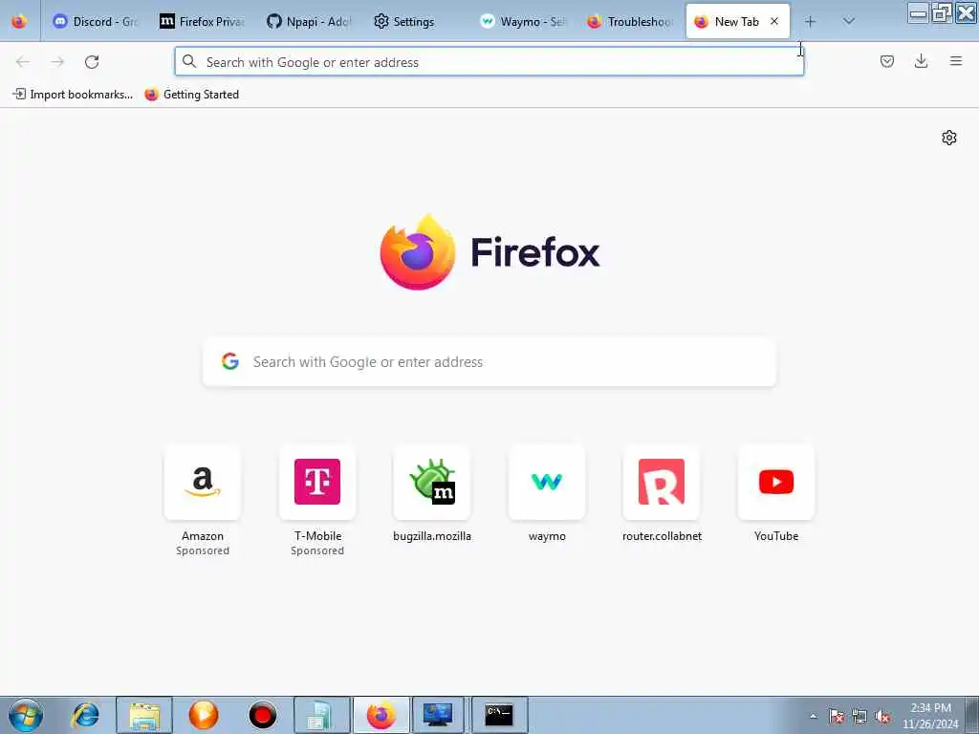This screenshot has width=979, height=734.
Task: Open the Firefox View pinned tab
Action: (19, 21)
